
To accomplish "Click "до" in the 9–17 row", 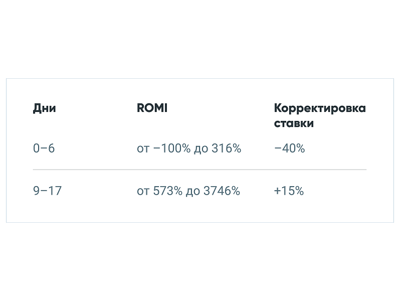I will (193, 191).
